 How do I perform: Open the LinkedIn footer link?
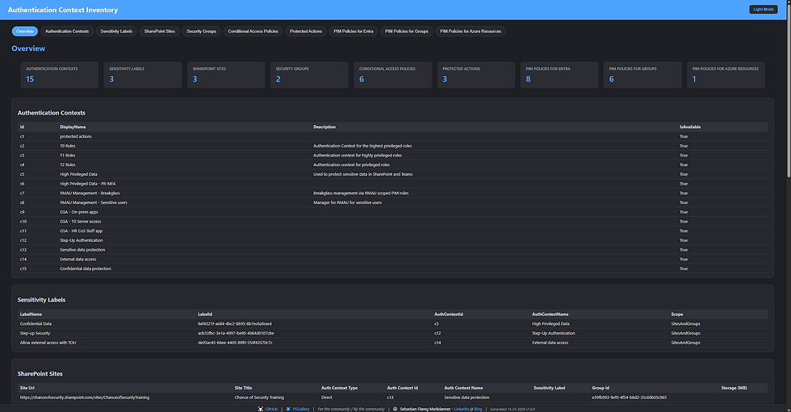click(x=461, y=409)
